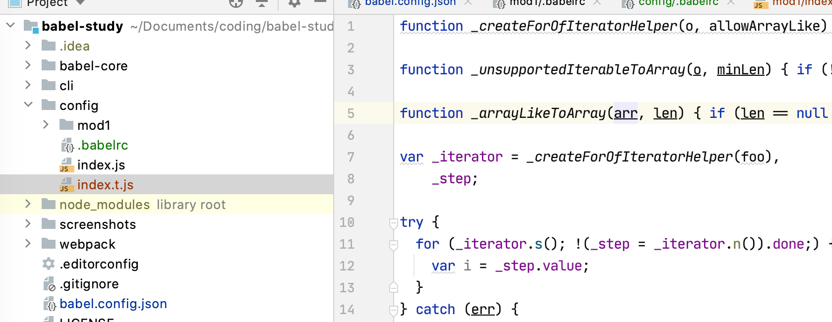Click _step.value on line 12
Image resolution: width=832 pixels, height=322 pixels.
pos(538,266)
